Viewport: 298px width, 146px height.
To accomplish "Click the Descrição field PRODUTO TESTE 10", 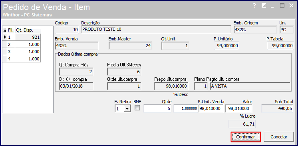I will click(156, 30).
